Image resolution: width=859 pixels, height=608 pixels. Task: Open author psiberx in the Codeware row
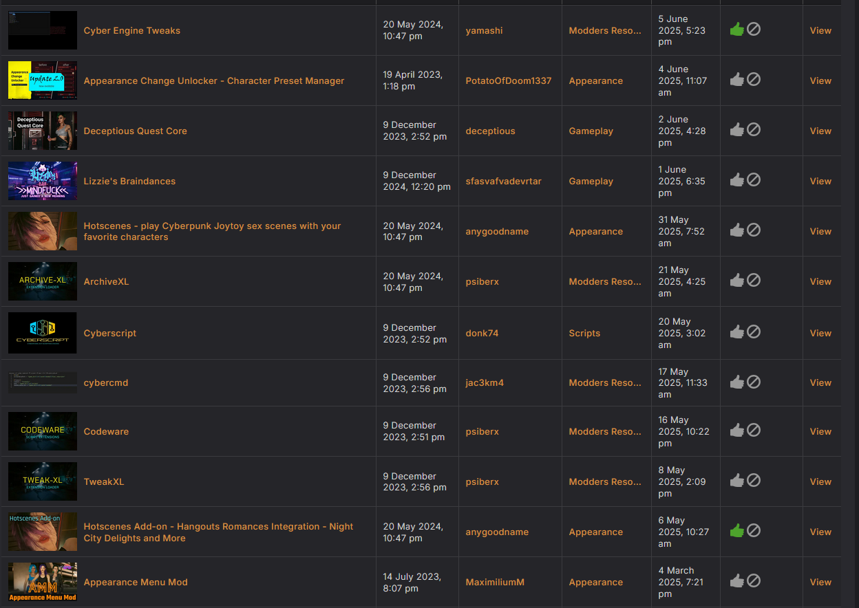click(482, 431)
